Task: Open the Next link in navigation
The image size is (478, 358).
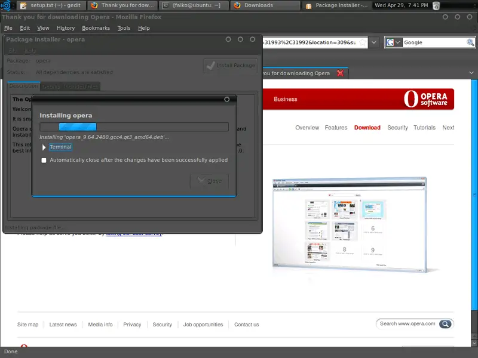Action: coord(448,128)
